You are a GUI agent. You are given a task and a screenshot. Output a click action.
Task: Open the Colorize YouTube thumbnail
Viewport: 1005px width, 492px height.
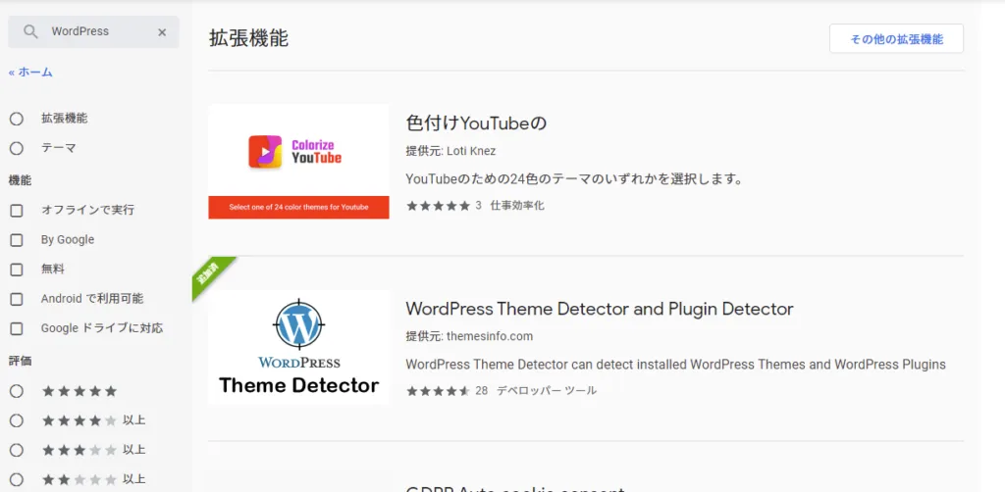click(x=298, y=161)
